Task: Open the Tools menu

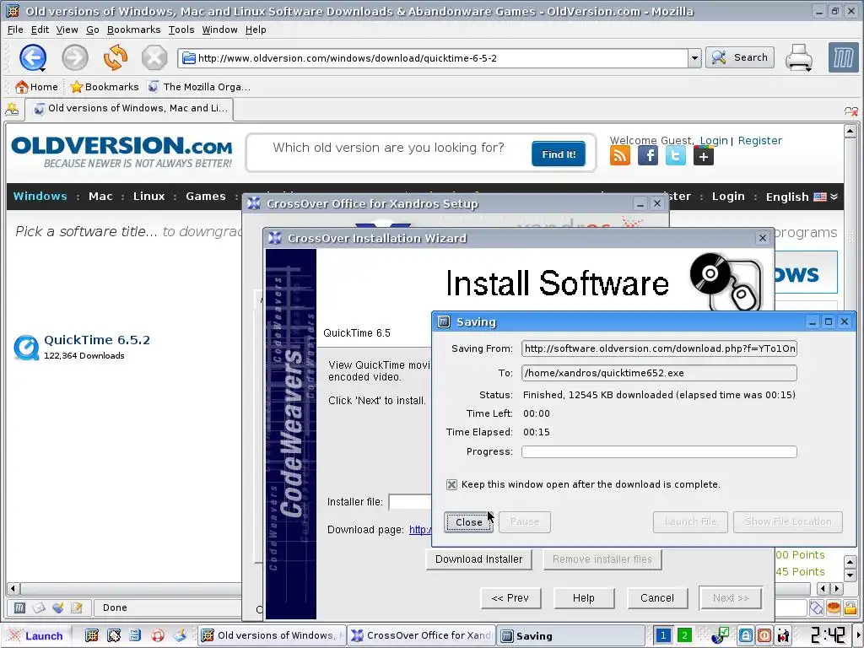Action: [181, 30]
